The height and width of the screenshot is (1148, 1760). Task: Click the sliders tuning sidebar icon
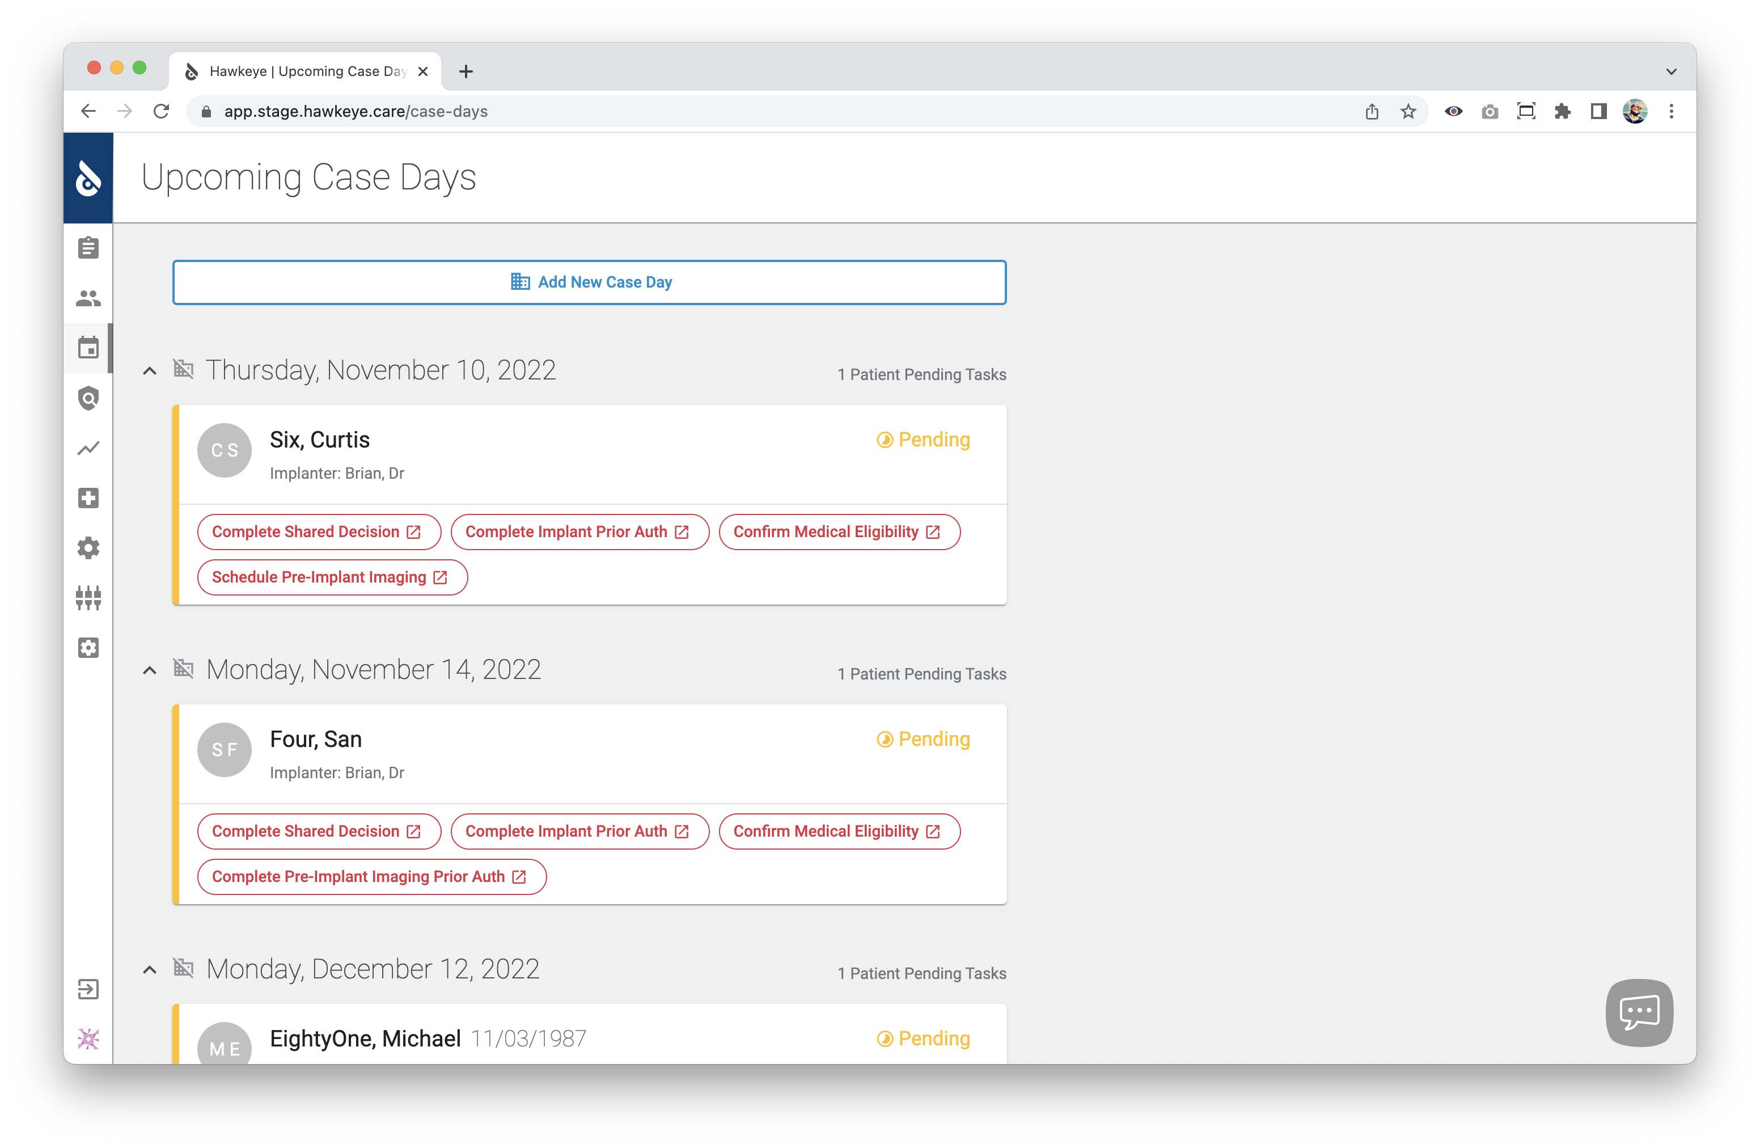[88, 598]
